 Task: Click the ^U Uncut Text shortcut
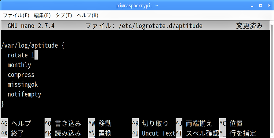154,133
